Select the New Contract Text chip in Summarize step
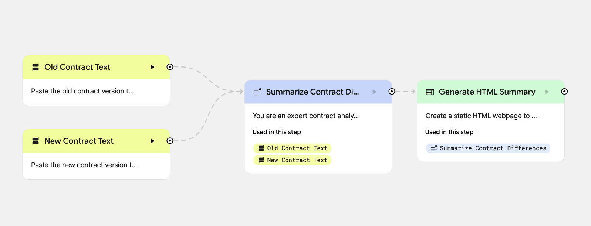 293,160
